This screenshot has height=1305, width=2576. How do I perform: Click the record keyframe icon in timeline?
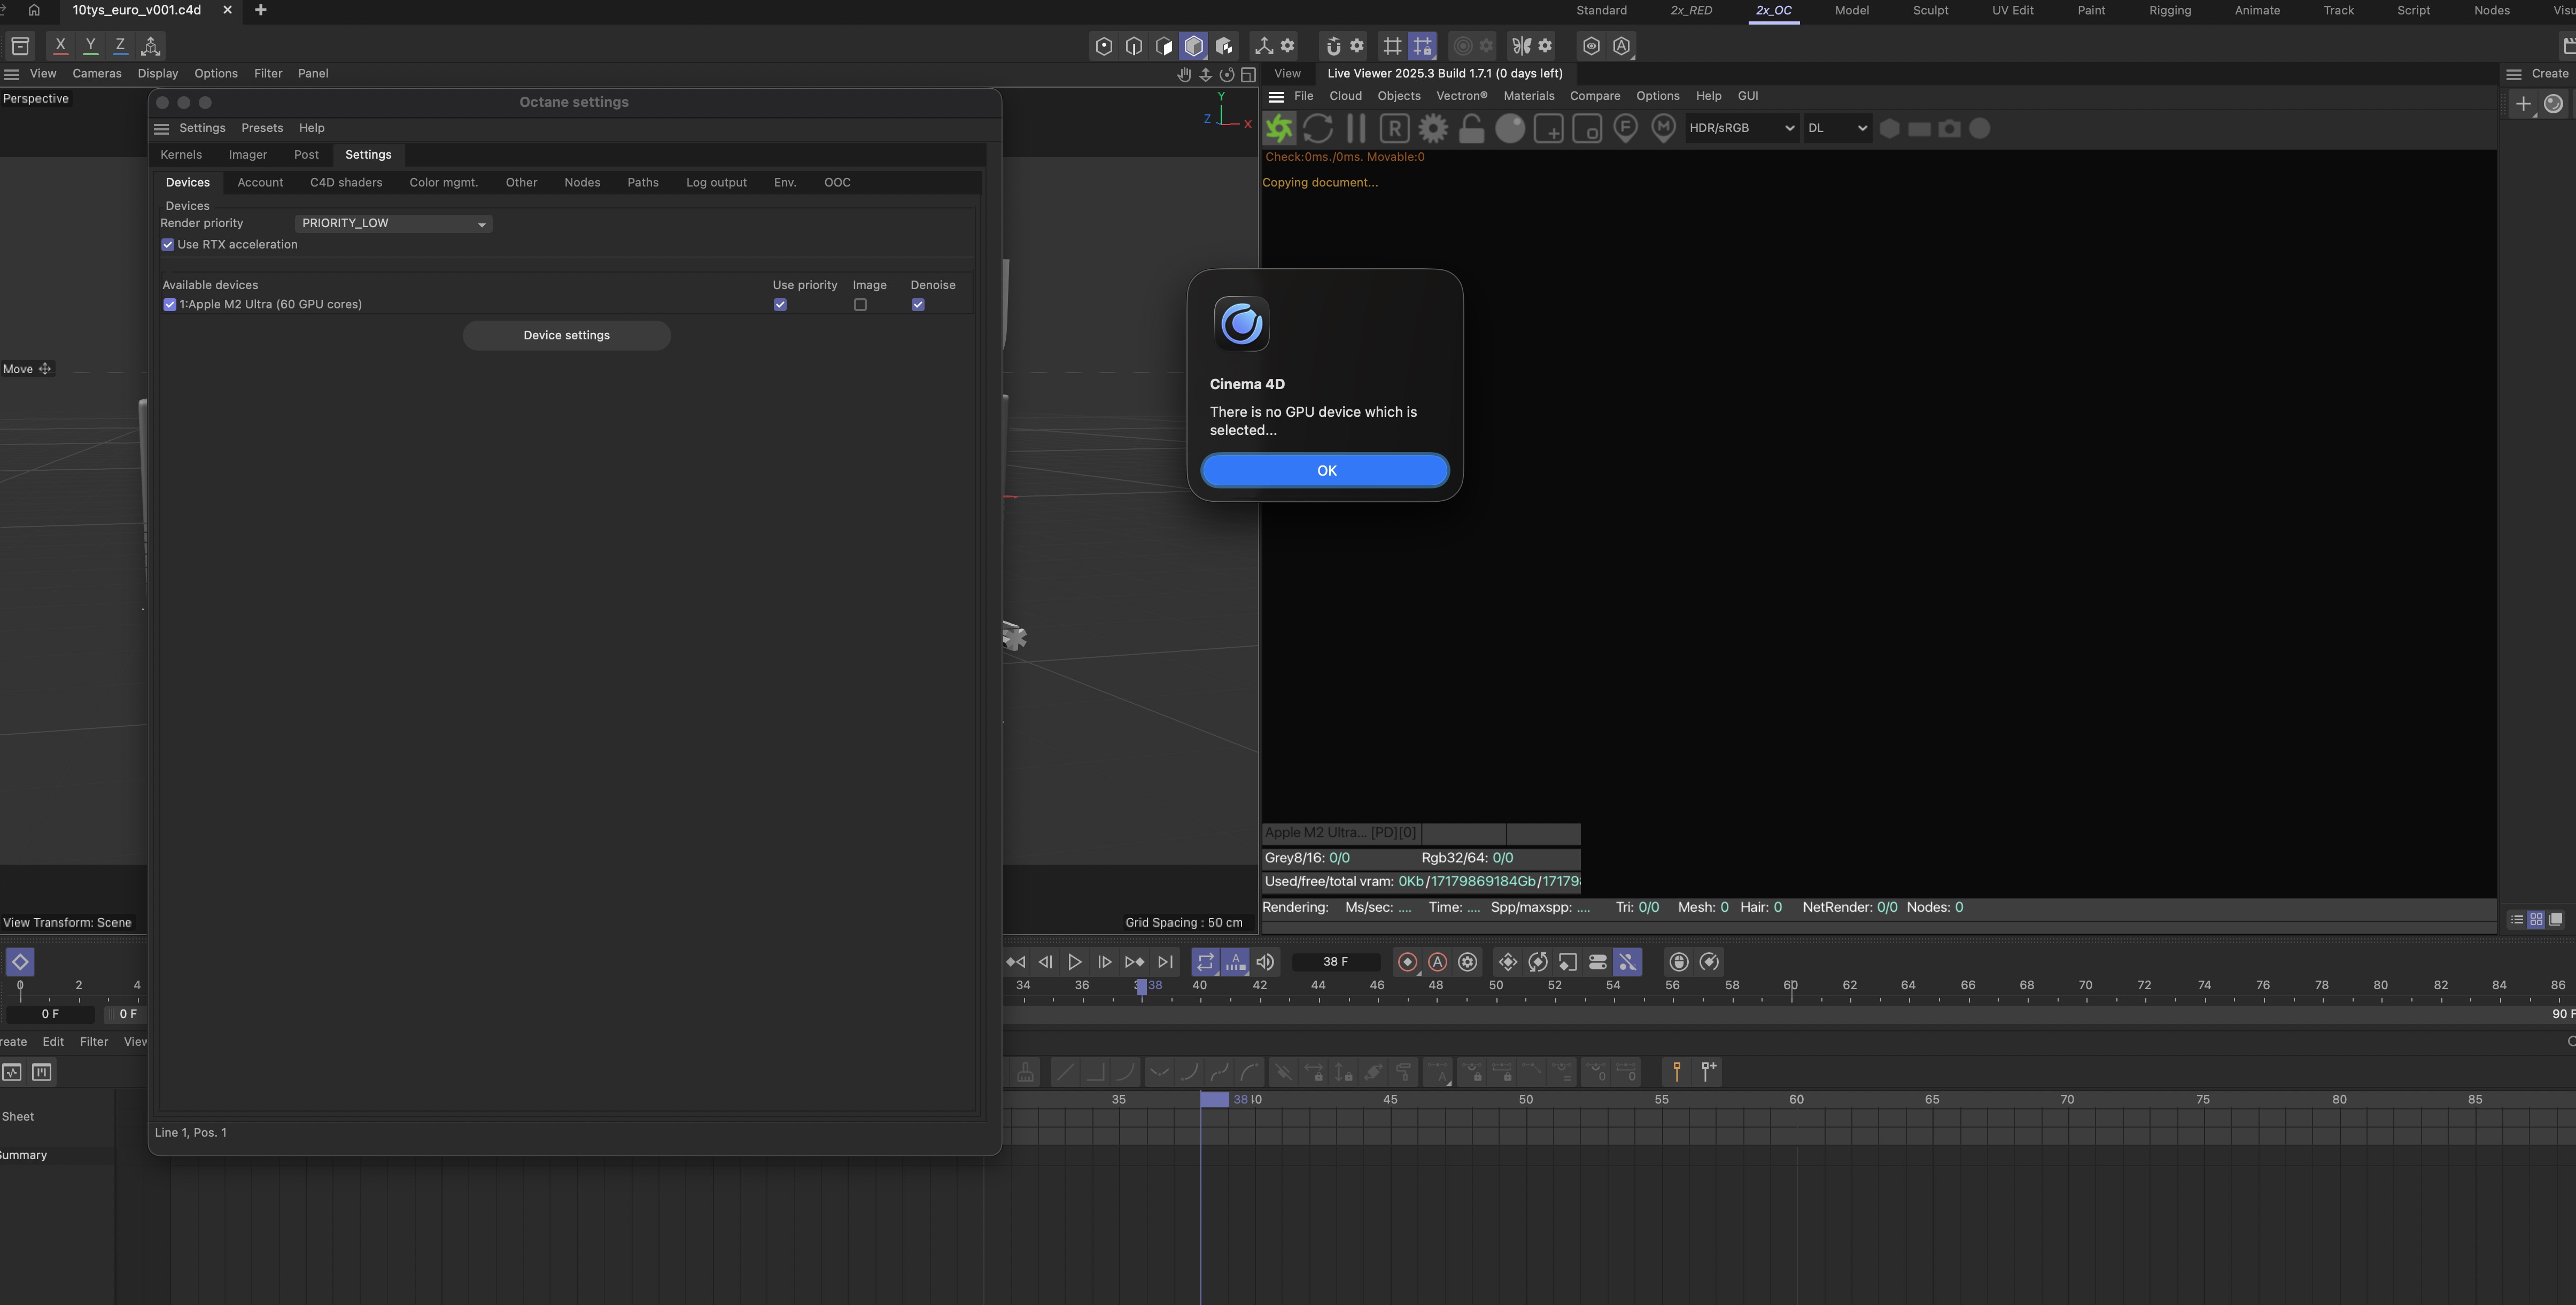pos(1407,962)
